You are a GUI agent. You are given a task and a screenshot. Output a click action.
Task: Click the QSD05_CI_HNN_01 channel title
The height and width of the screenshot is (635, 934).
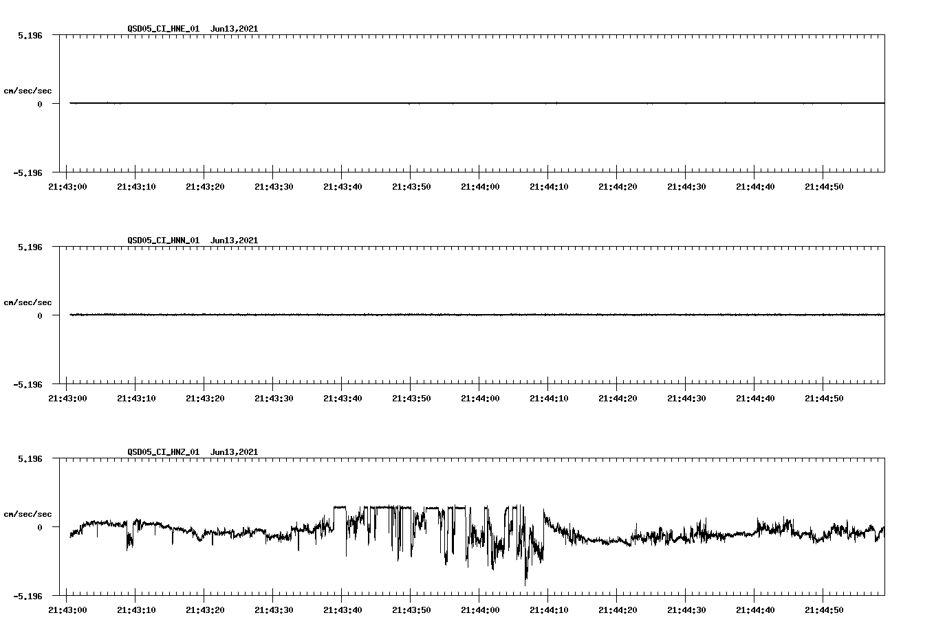pyautogui.click(x=164, y=241)
